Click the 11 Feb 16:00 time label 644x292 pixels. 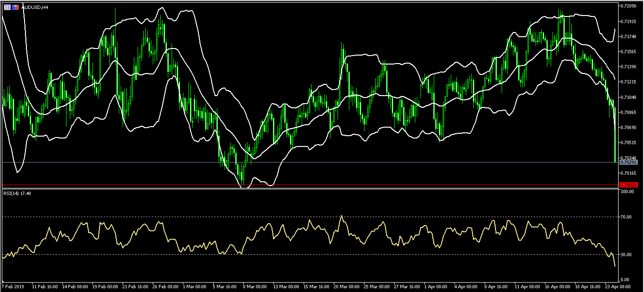[x=45, y=286]
